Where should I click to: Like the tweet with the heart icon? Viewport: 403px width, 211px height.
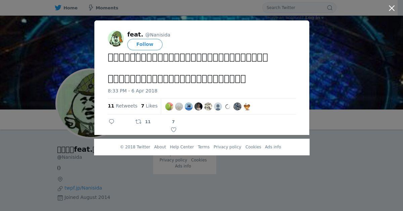[174, 130]
